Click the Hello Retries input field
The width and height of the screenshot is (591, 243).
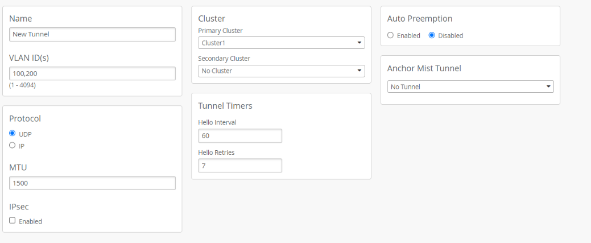pyautogui.click(x=240, y=166)
